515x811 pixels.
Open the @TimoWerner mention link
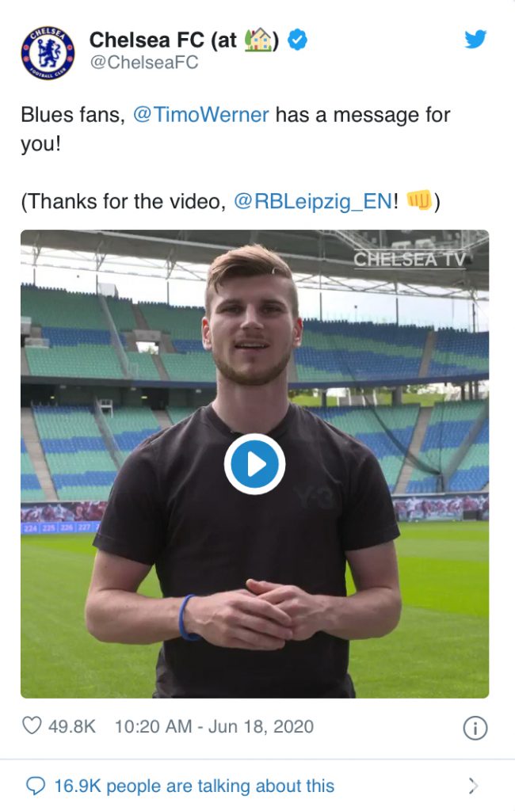[x=200, y=115]
